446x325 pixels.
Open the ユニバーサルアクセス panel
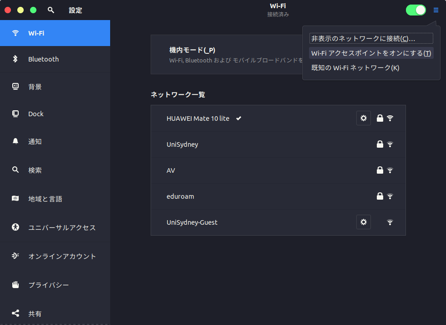point(55,227)
